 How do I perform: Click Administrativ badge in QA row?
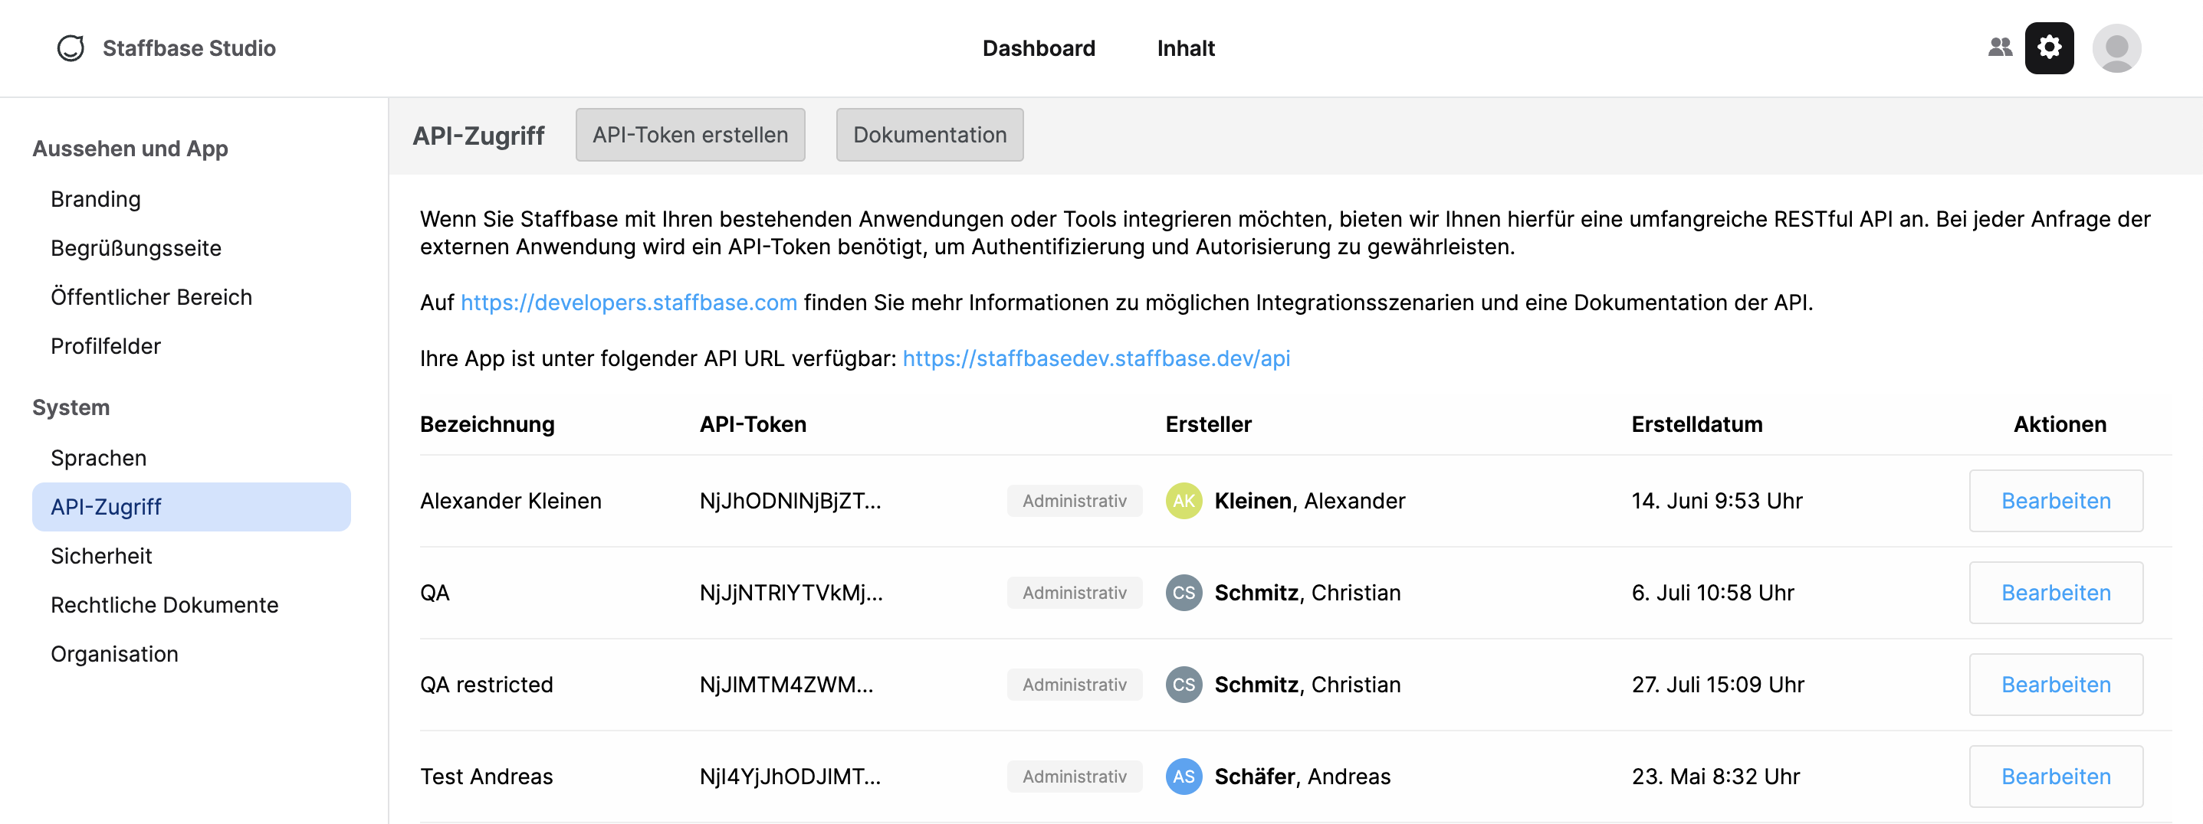[1074, 593]
